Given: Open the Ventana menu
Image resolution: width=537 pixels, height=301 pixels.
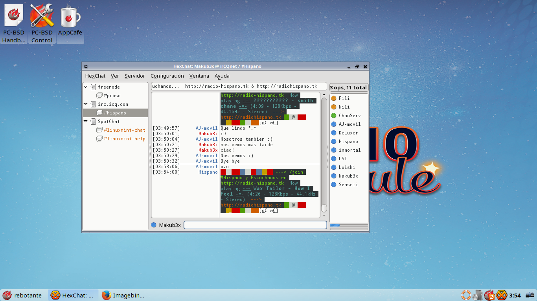Looking at the screenshot, I should pos(199,76).
